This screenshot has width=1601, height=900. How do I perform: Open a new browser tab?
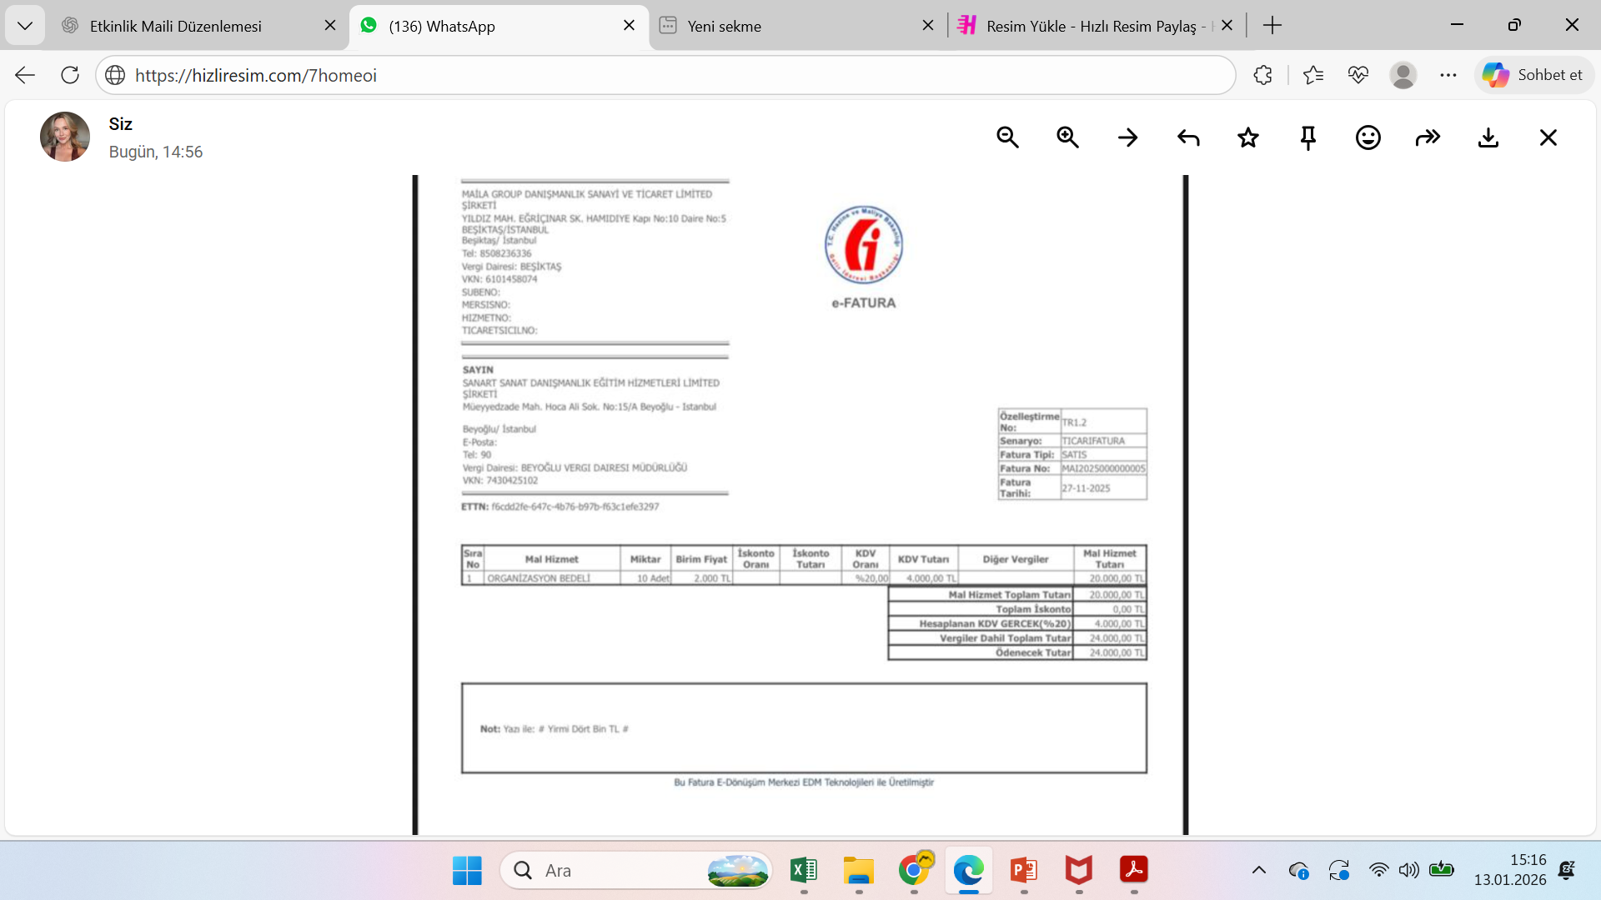point(1272,25)
